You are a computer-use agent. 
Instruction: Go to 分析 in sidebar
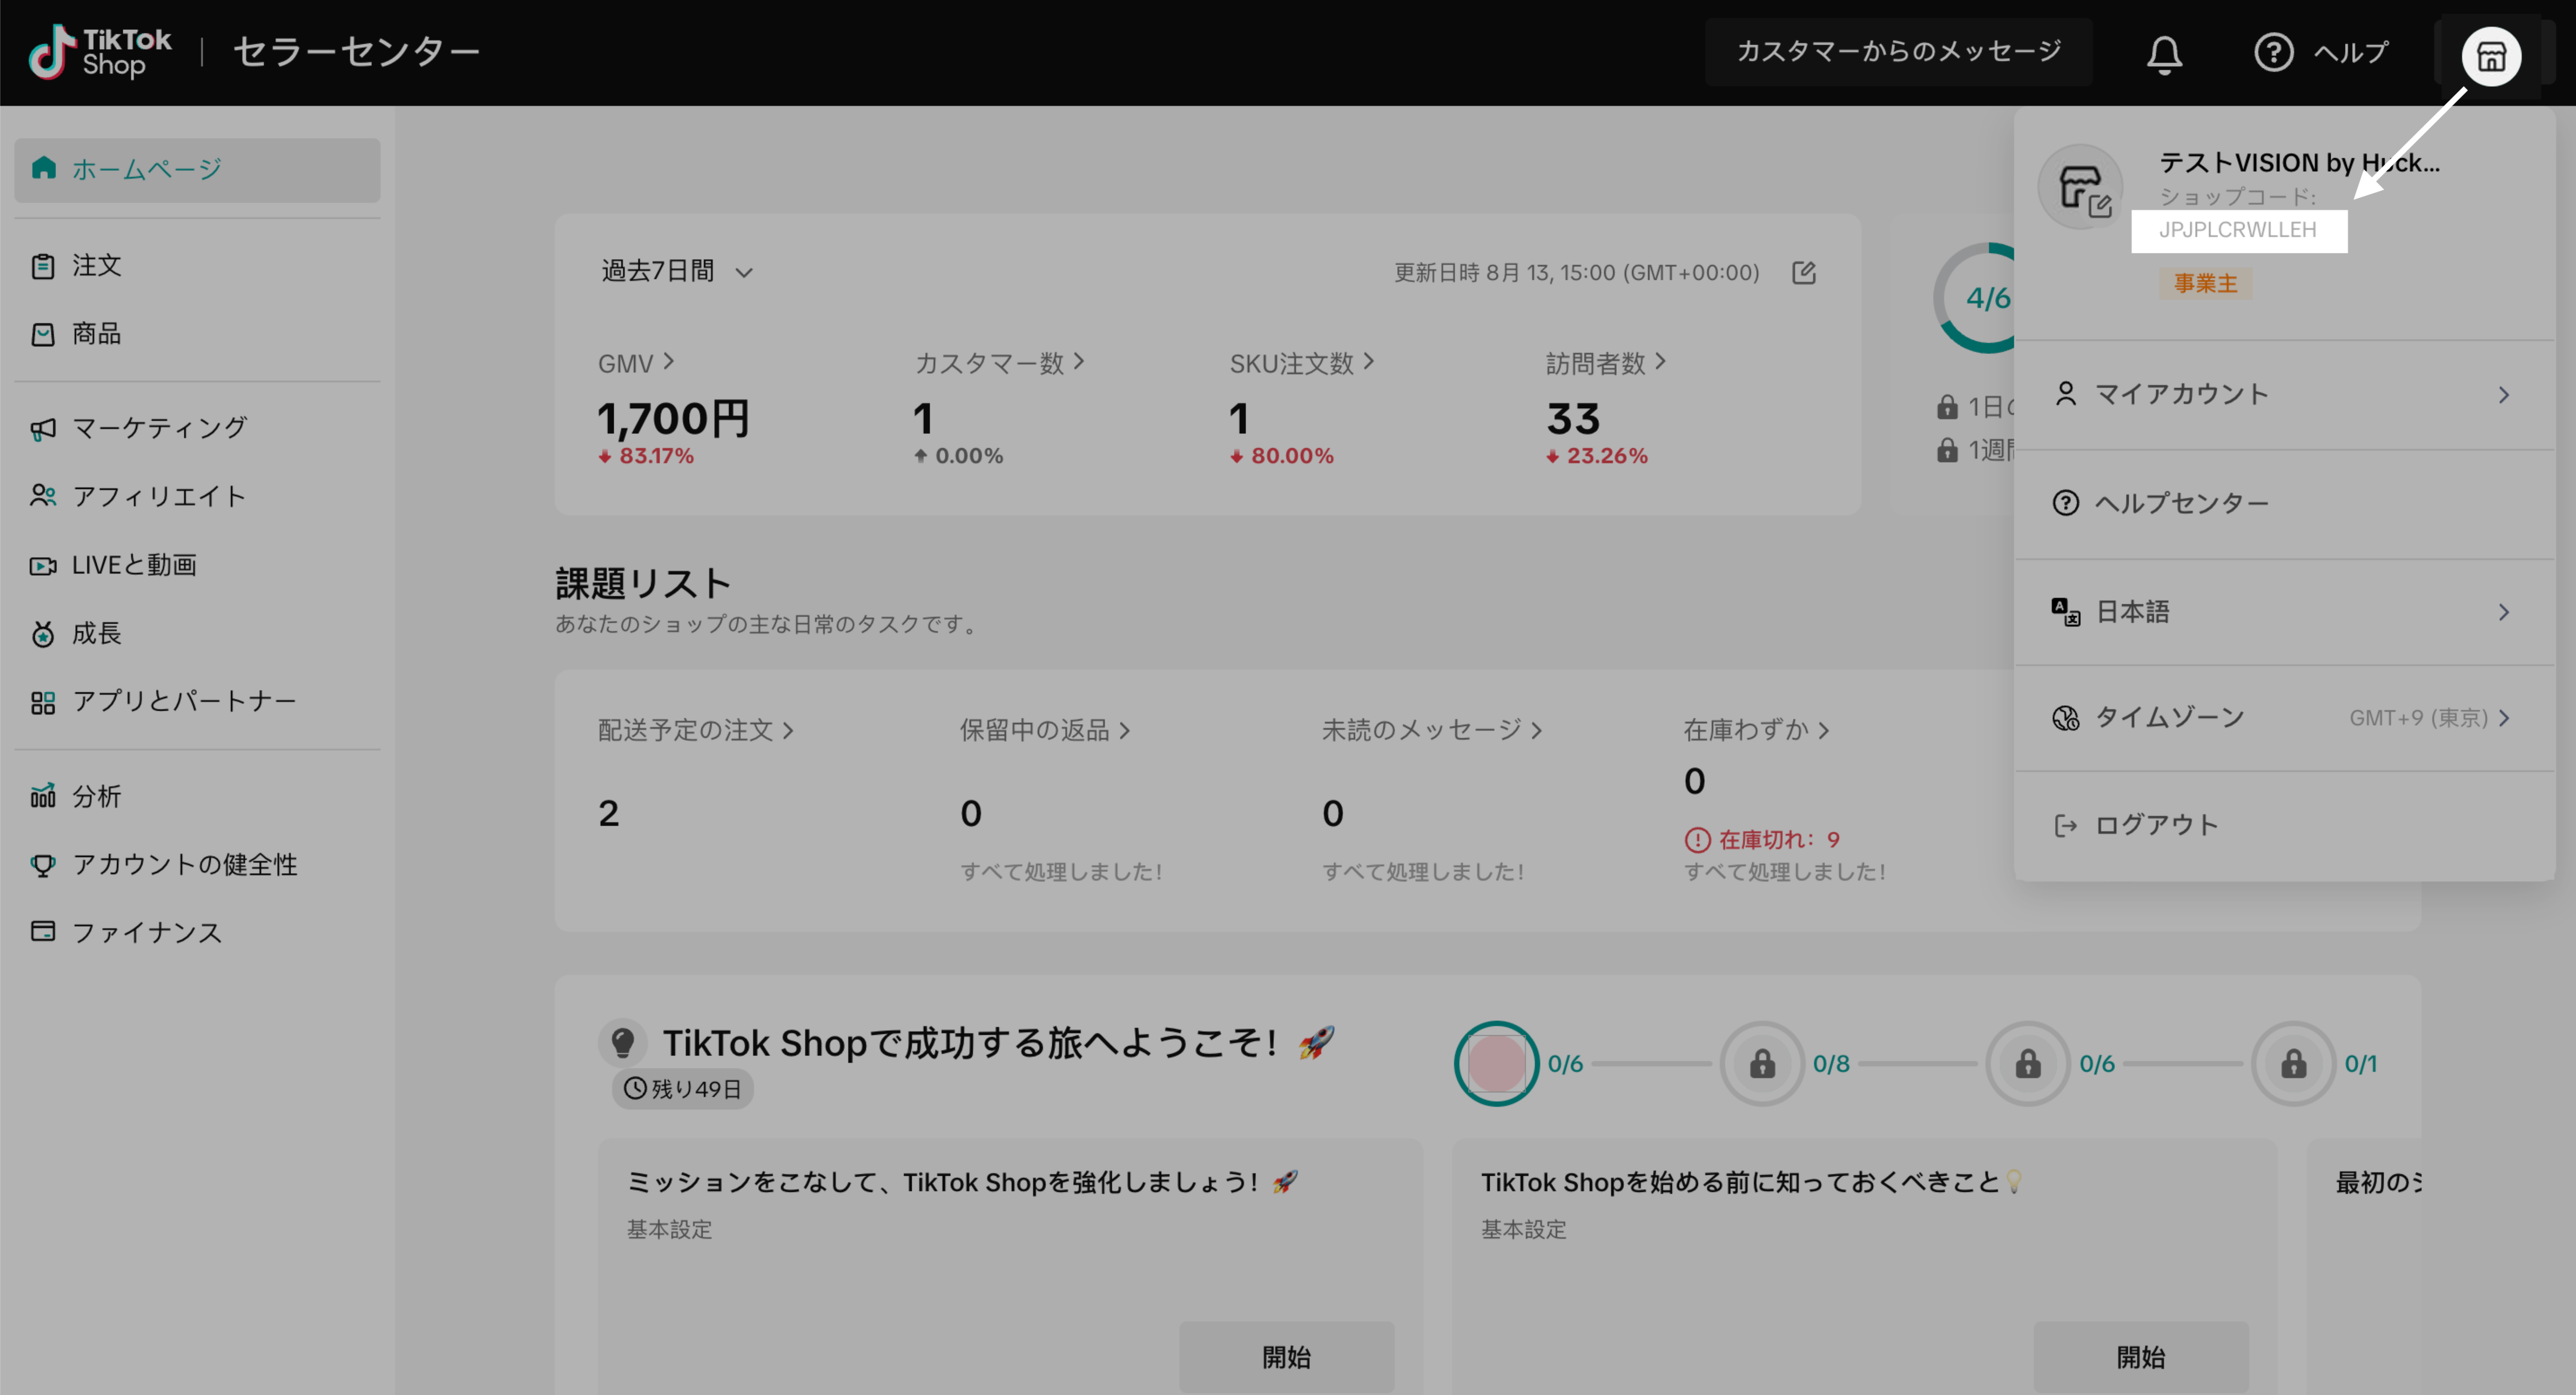(x=96, y=797)
